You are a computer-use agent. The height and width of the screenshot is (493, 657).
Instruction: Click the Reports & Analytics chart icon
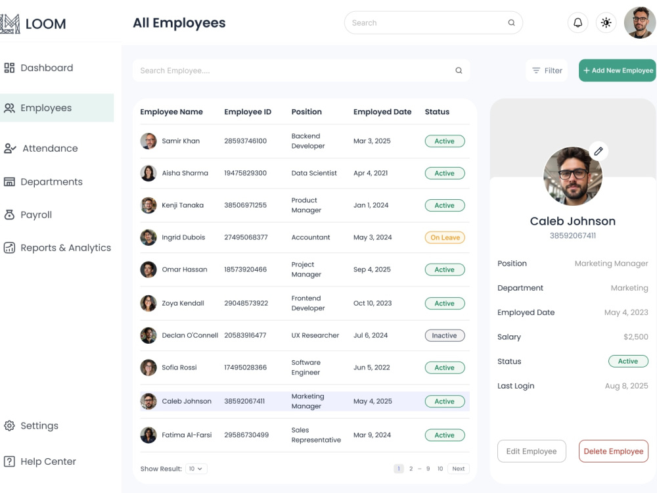(x=9, y=248)
